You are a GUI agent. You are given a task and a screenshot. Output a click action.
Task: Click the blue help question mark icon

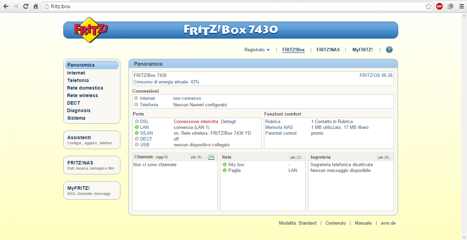coord(389,50)
